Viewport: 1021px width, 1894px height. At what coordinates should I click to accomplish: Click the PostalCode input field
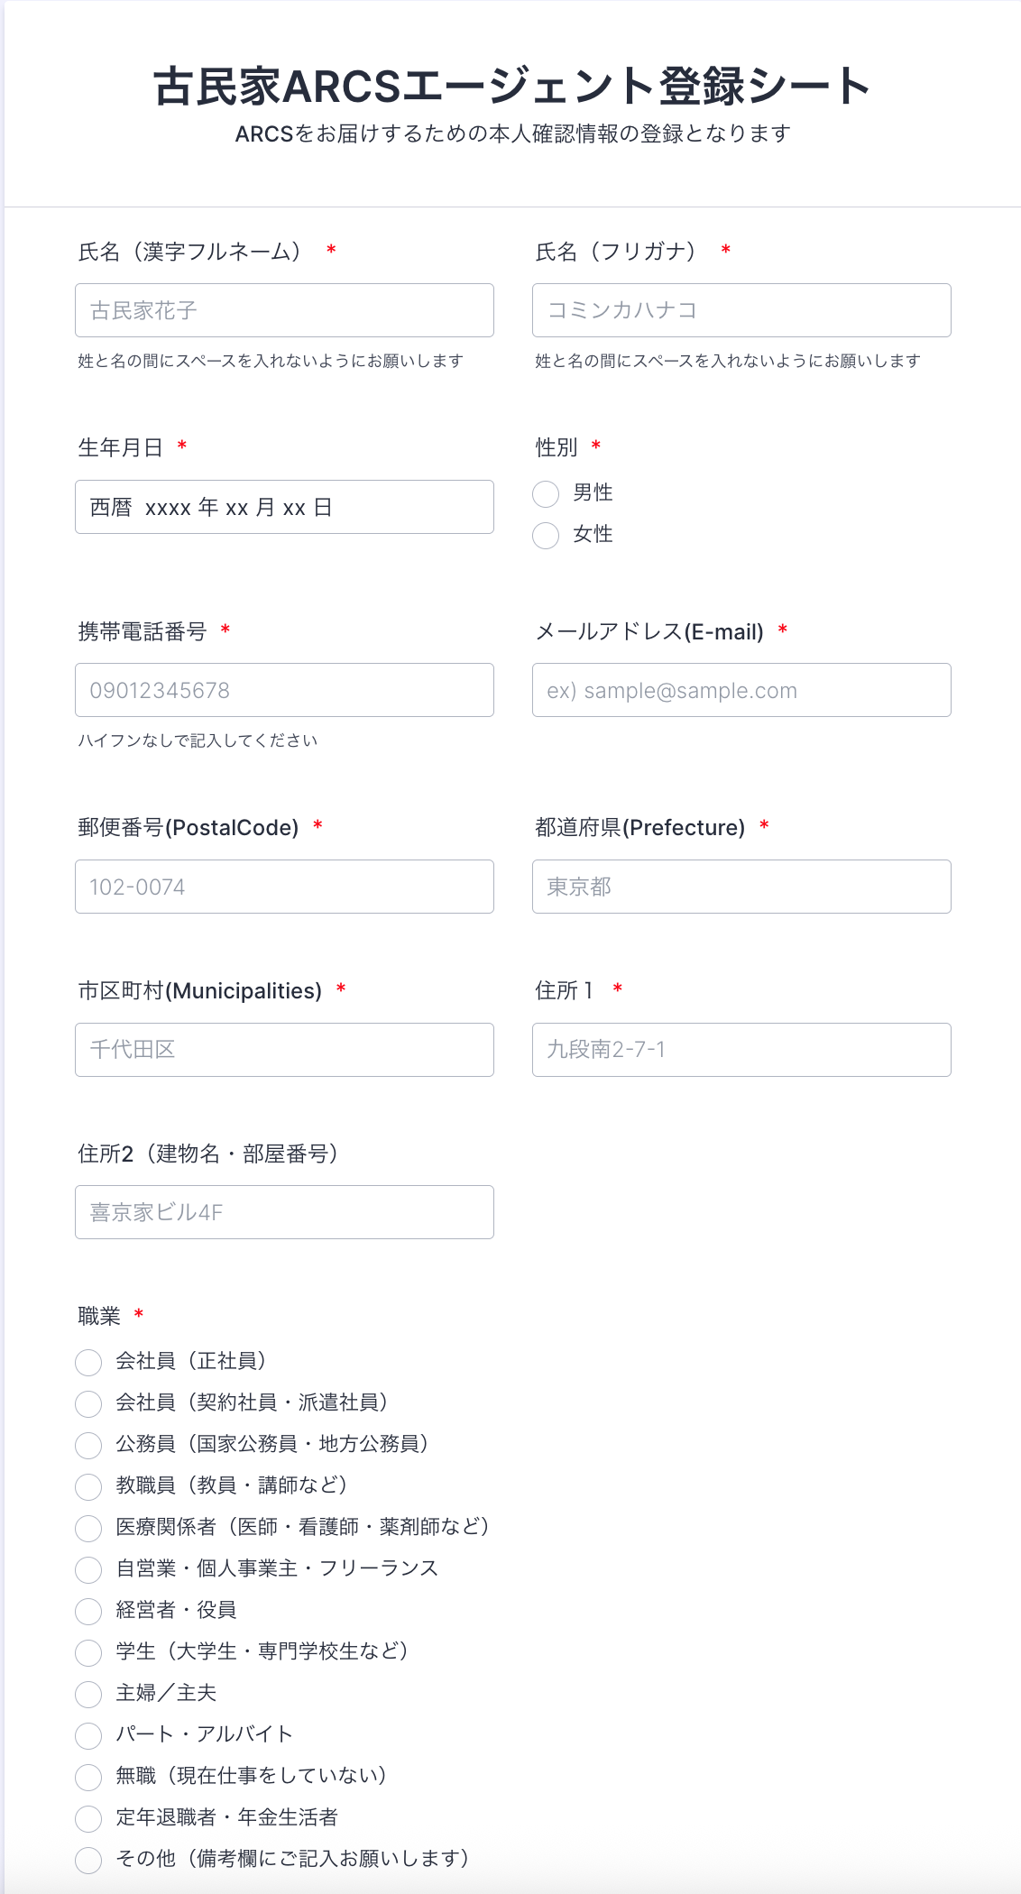pyautogui.click(x=284, y=887)
